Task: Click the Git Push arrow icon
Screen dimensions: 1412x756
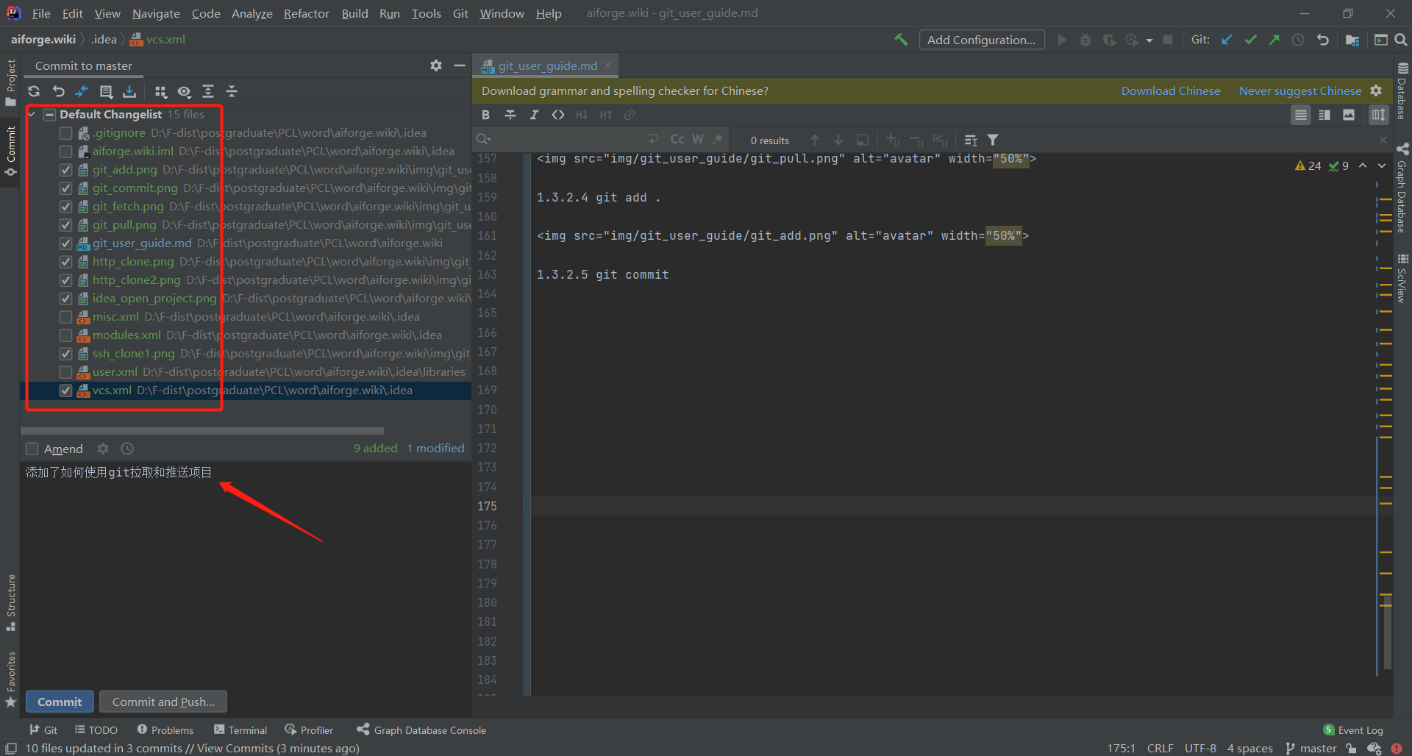Action: click(1274, 40)
